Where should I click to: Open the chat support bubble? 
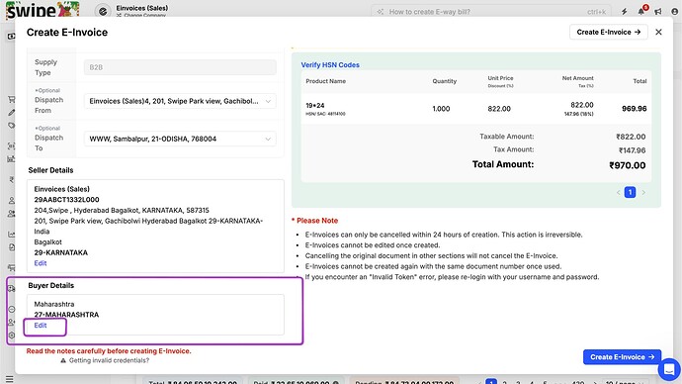point(669,369)
